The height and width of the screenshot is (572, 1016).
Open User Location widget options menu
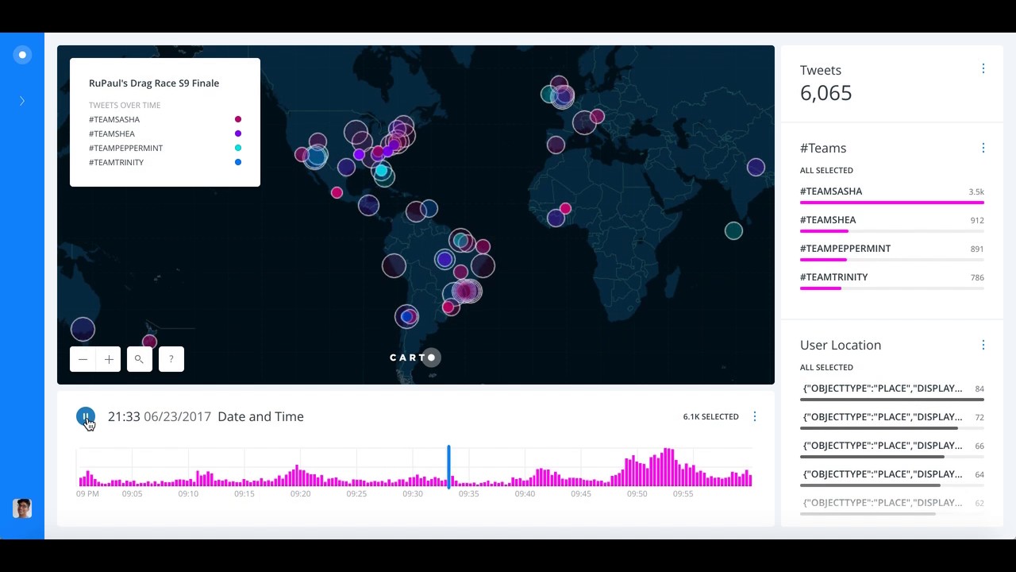pyautogui.click(x=983, y=345)
